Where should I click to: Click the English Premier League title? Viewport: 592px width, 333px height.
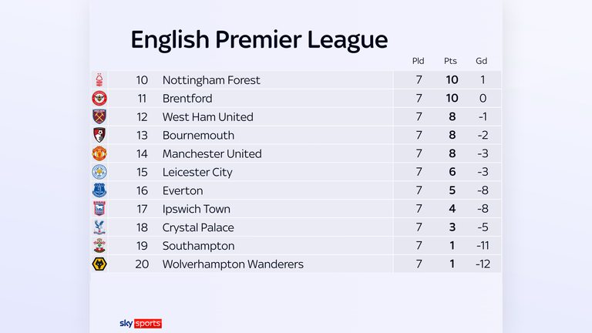pyautogui.click(x=259, y=40)
